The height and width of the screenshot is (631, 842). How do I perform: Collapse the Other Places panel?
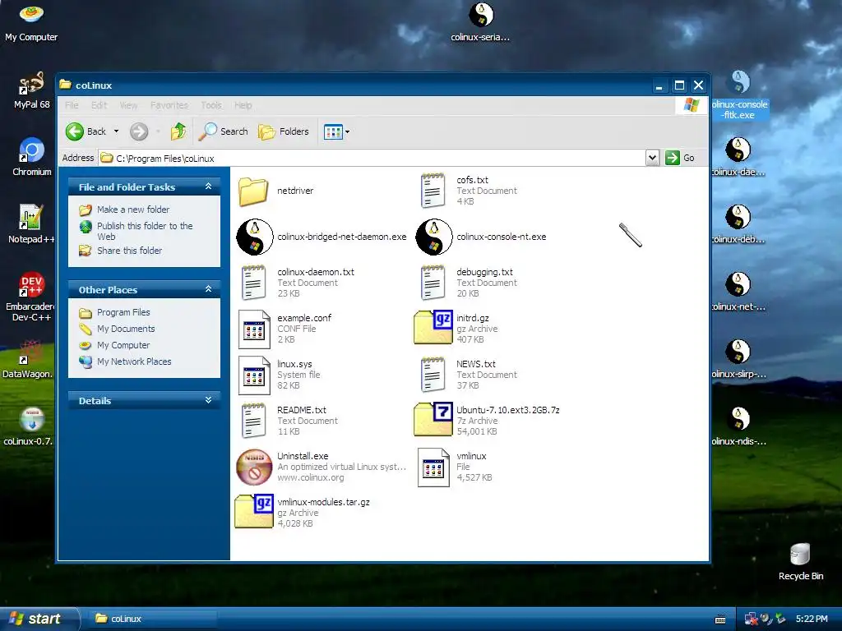tap(208, 289)
